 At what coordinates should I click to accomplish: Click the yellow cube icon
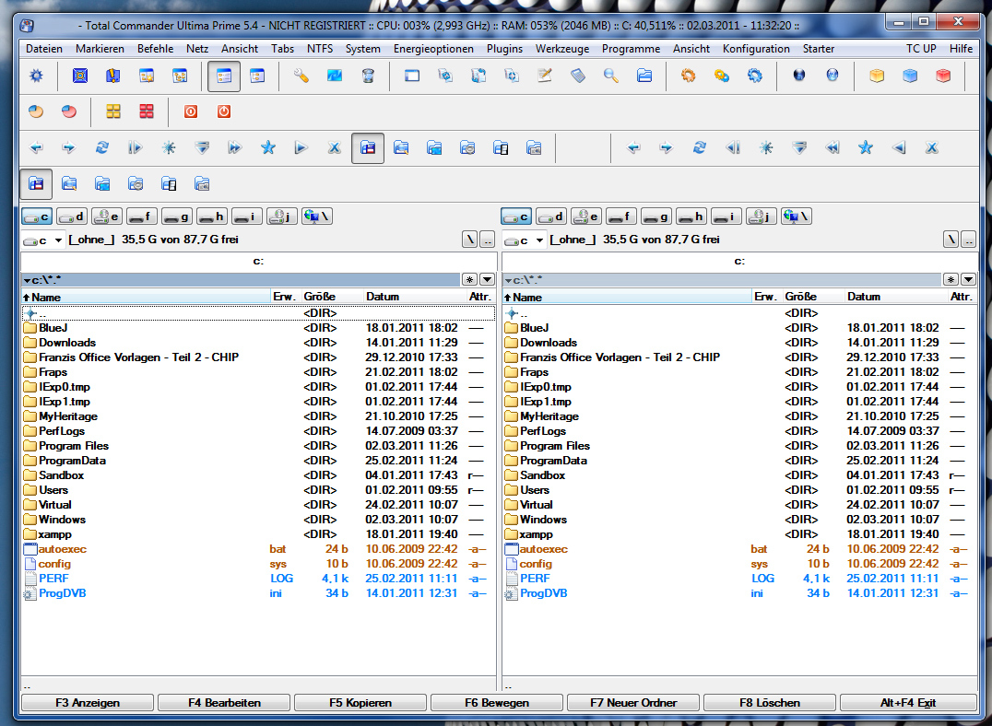pos(876,76)
